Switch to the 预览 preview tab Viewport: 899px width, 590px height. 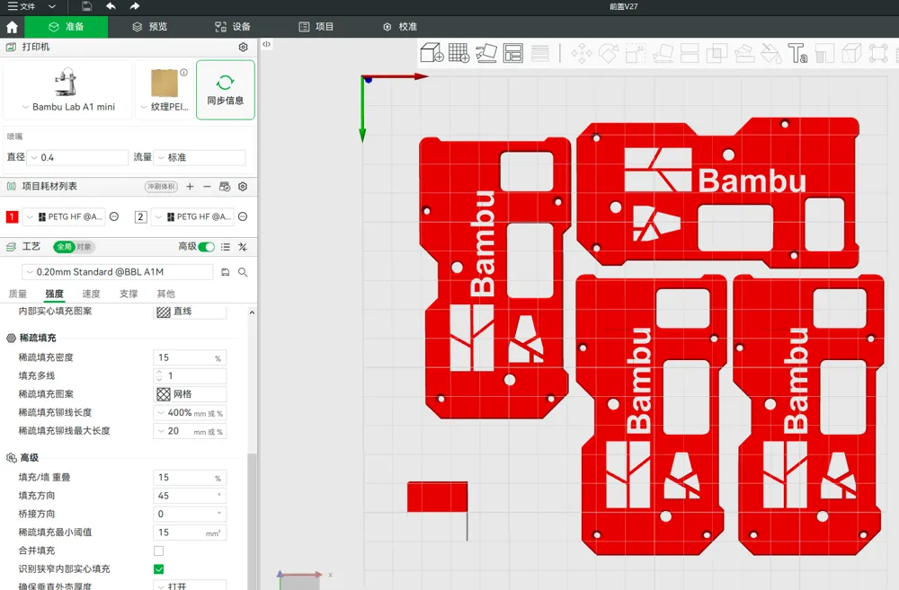pyautogui.click(x=149, y=27)
